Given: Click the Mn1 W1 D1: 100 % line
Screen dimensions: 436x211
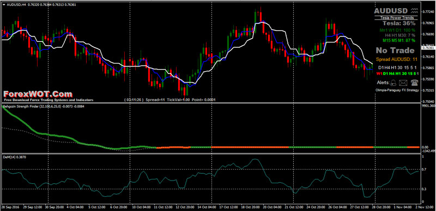Looking at the screenshot, I should [x=397, y=30].
